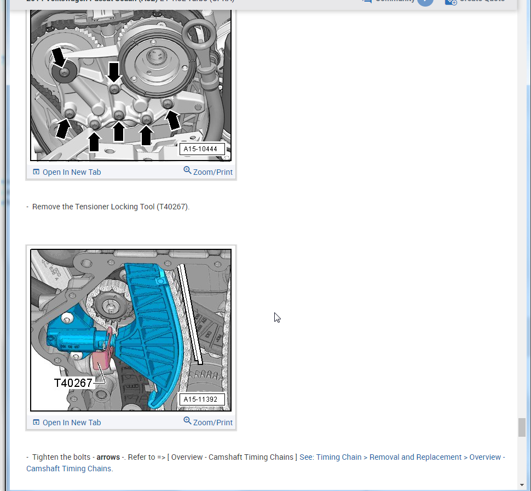
Task: Click the magnifier icon beside the A15-11392 Zoom/Print link
Action: (x=187, y=420)
